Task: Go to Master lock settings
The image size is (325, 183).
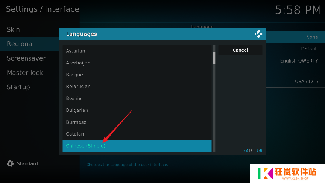Action: point(25,73)
